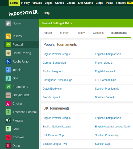Click the Paddy Power logo
This screenshot has width=133, height=149.
click(x=24, y=13)
